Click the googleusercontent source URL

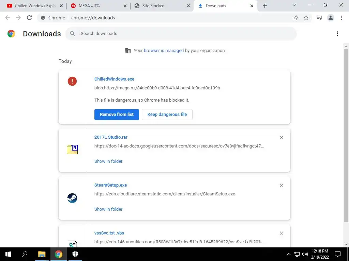tap(179, 146)
